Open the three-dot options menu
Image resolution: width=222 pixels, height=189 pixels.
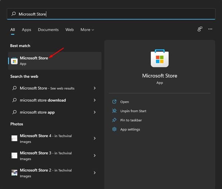pos(210,29)
